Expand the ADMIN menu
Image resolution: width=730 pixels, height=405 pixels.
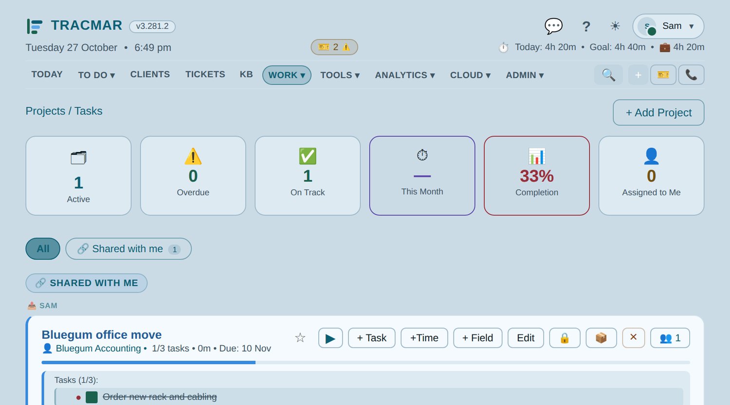tap(525, 75)
